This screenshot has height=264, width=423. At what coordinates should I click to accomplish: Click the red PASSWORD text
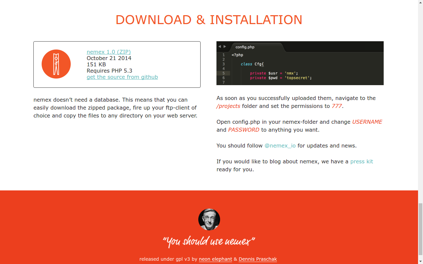[244, 130]
